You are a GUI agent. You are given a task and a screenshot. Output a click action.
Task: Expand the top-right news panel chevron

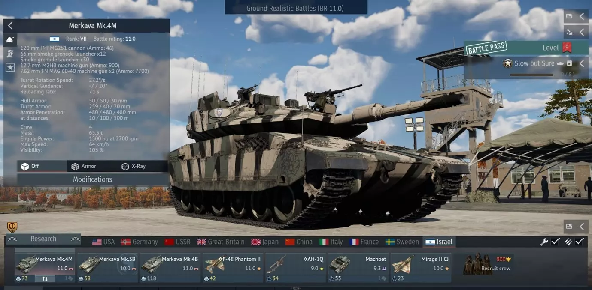point(582,16)
